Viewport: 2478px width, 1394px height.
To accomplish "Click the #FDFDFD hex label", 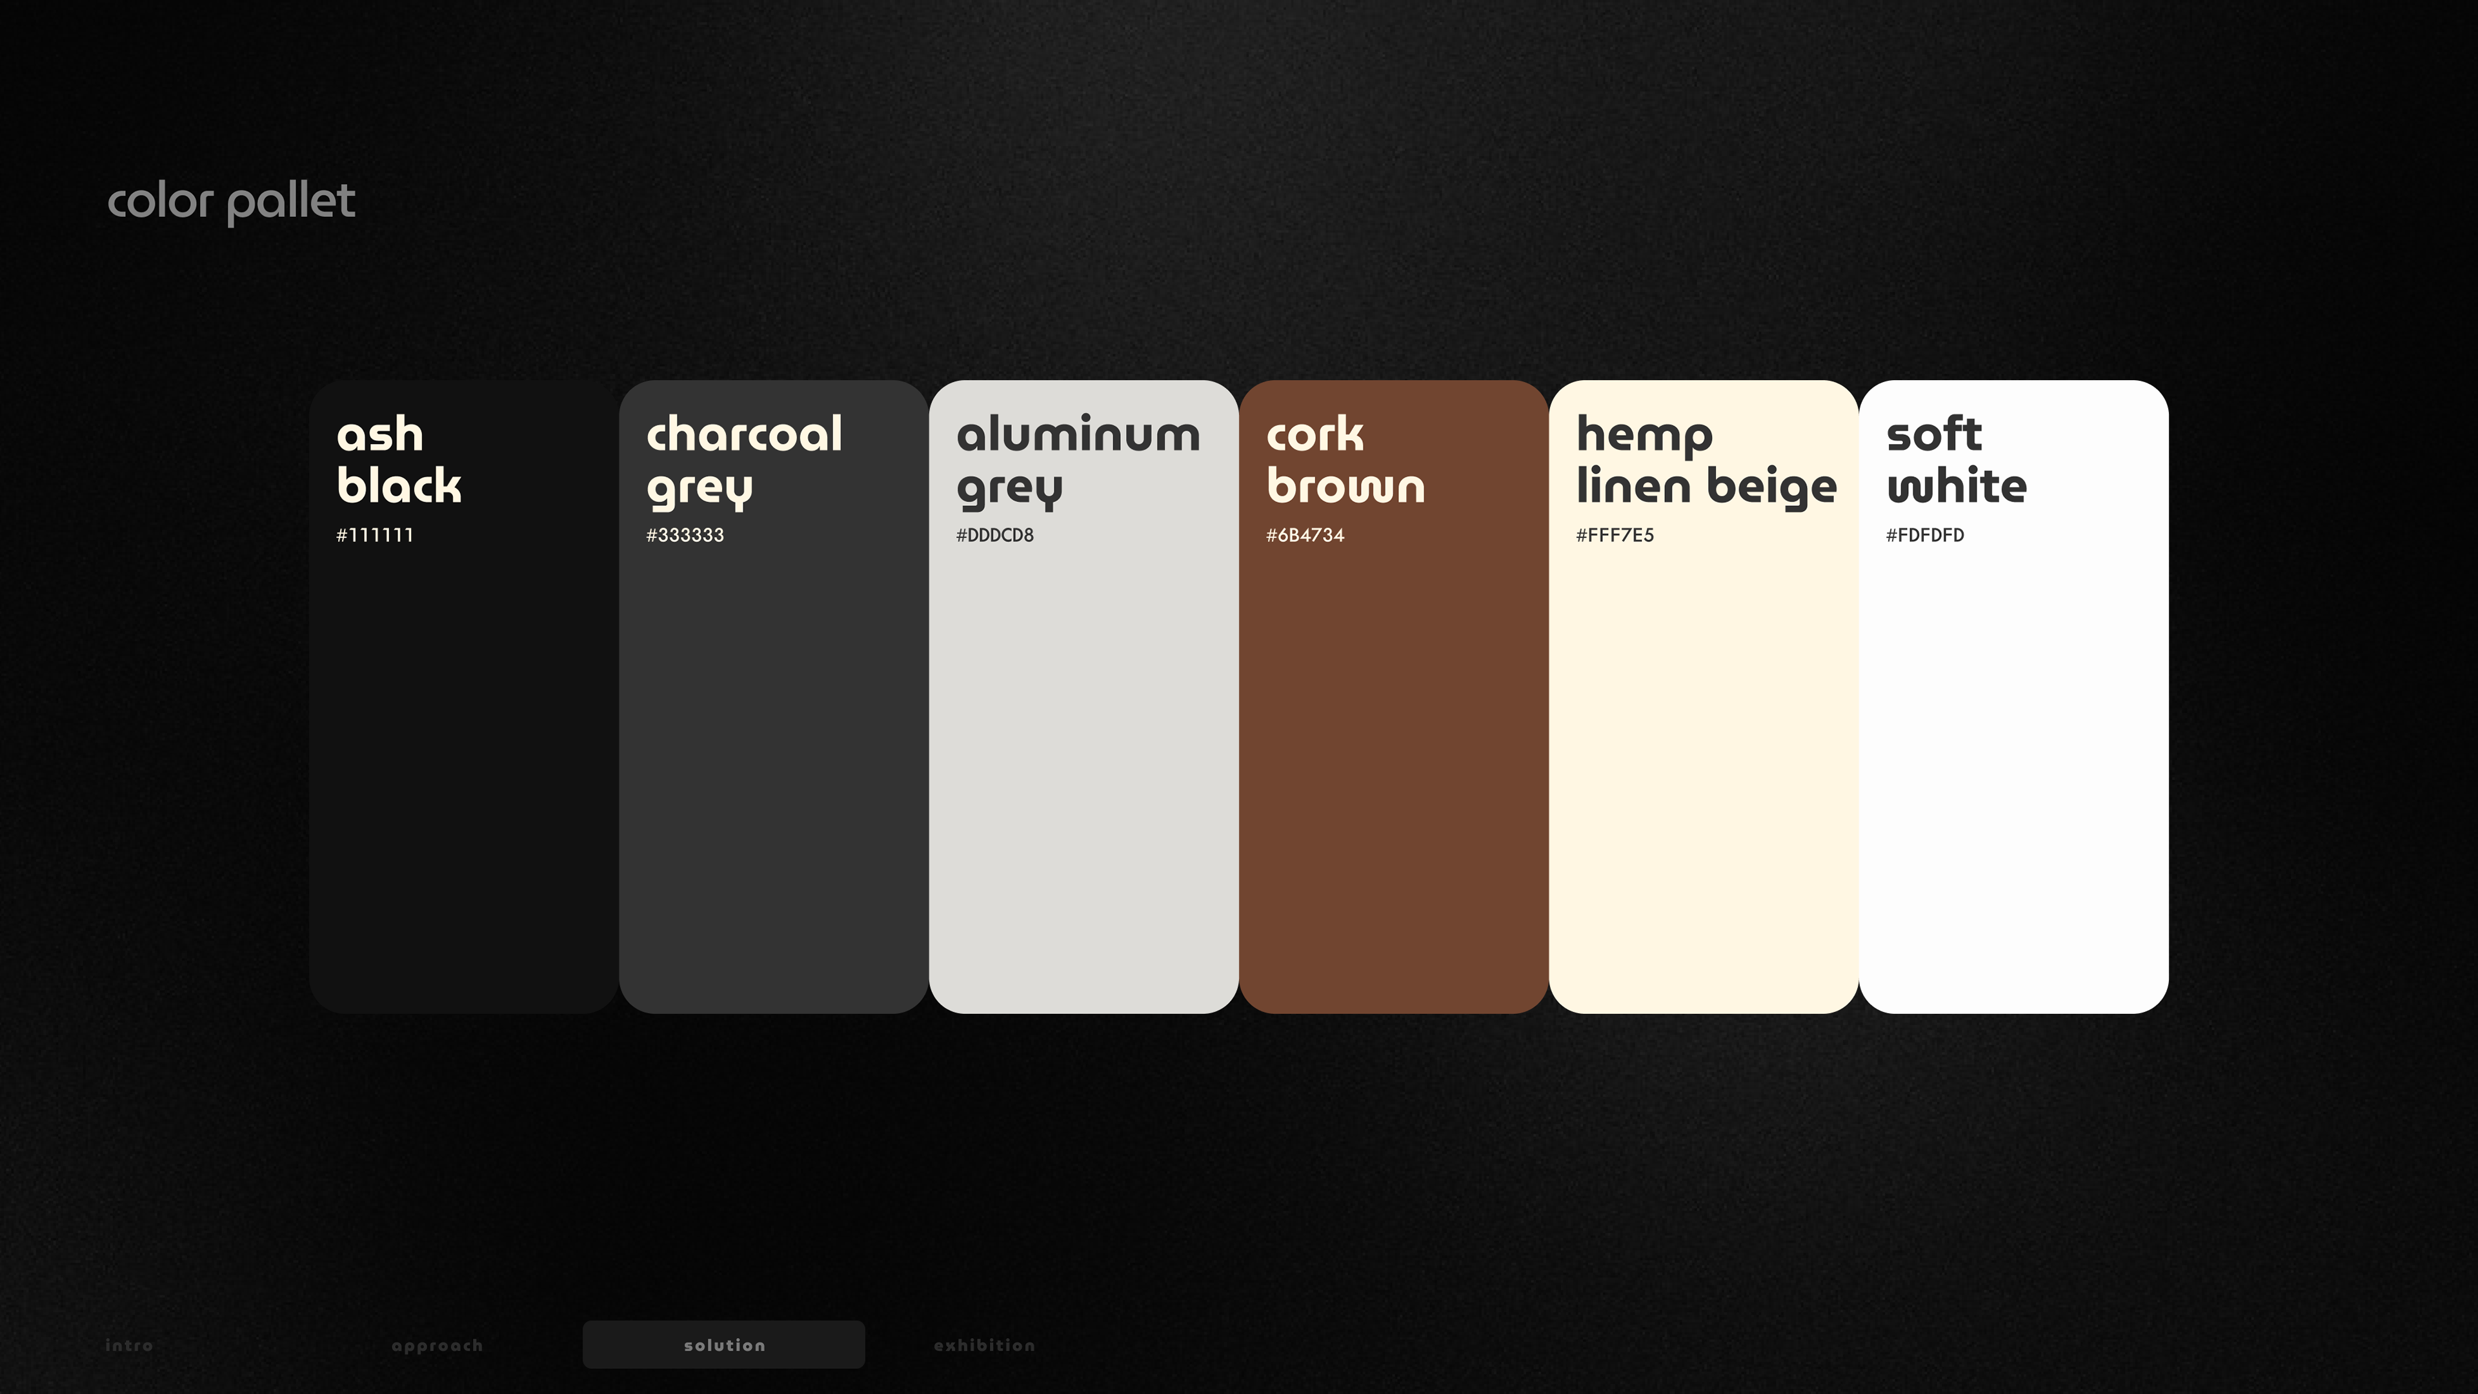I will tap(1924, 535).
